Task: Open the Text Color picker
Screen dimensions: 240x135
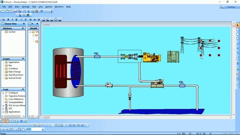Action: pyautogui.click(x=52, y=19)
